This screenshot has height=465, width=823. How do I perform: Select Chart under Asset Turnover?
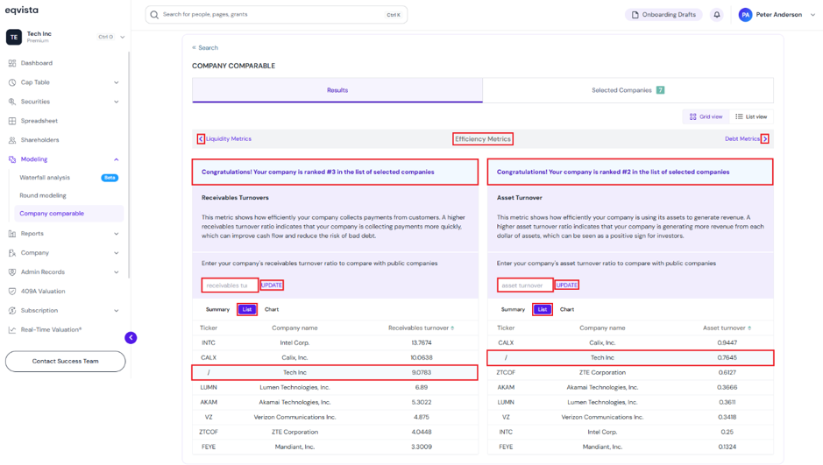pyautogui.click(x=567, y=309)
